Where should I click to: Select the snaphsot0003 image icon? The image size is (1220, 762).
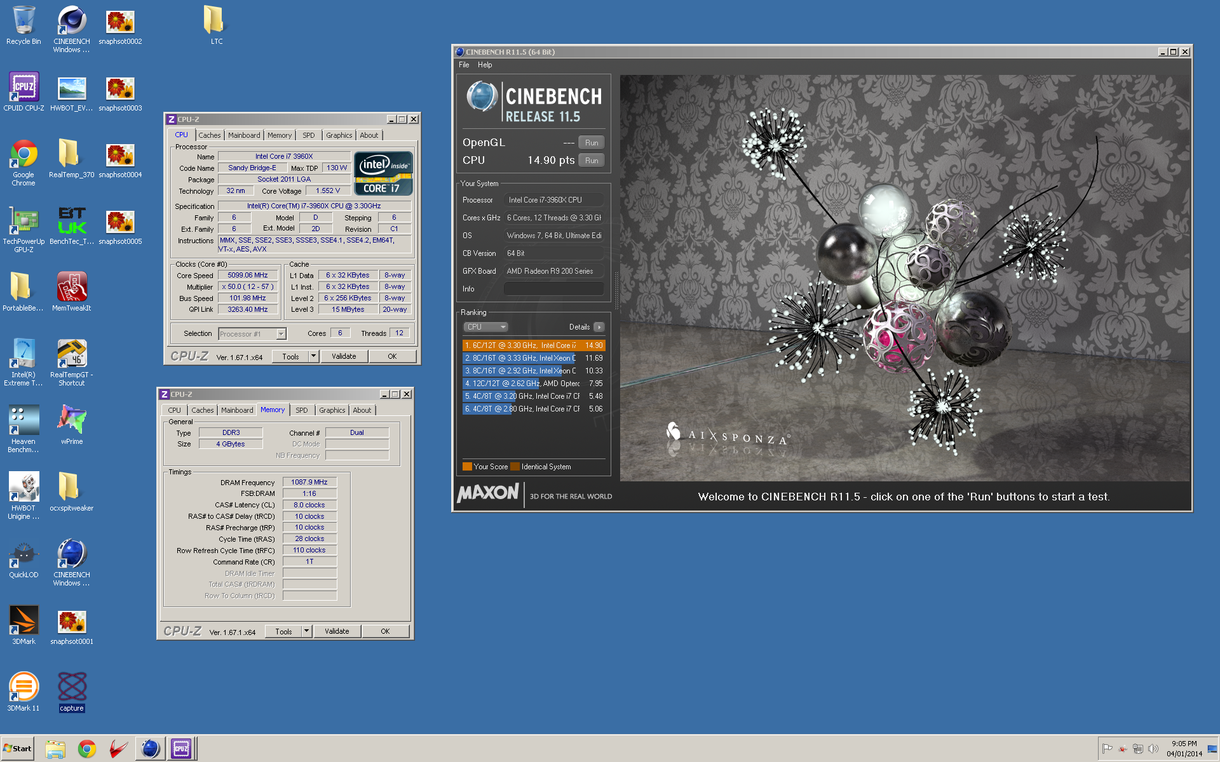click(x=120, y=92)
